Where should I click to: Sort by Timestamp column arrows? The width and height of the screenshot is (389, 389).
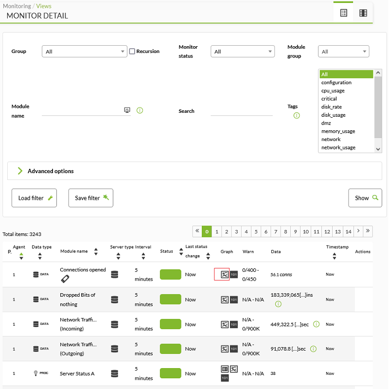(335, 256)
